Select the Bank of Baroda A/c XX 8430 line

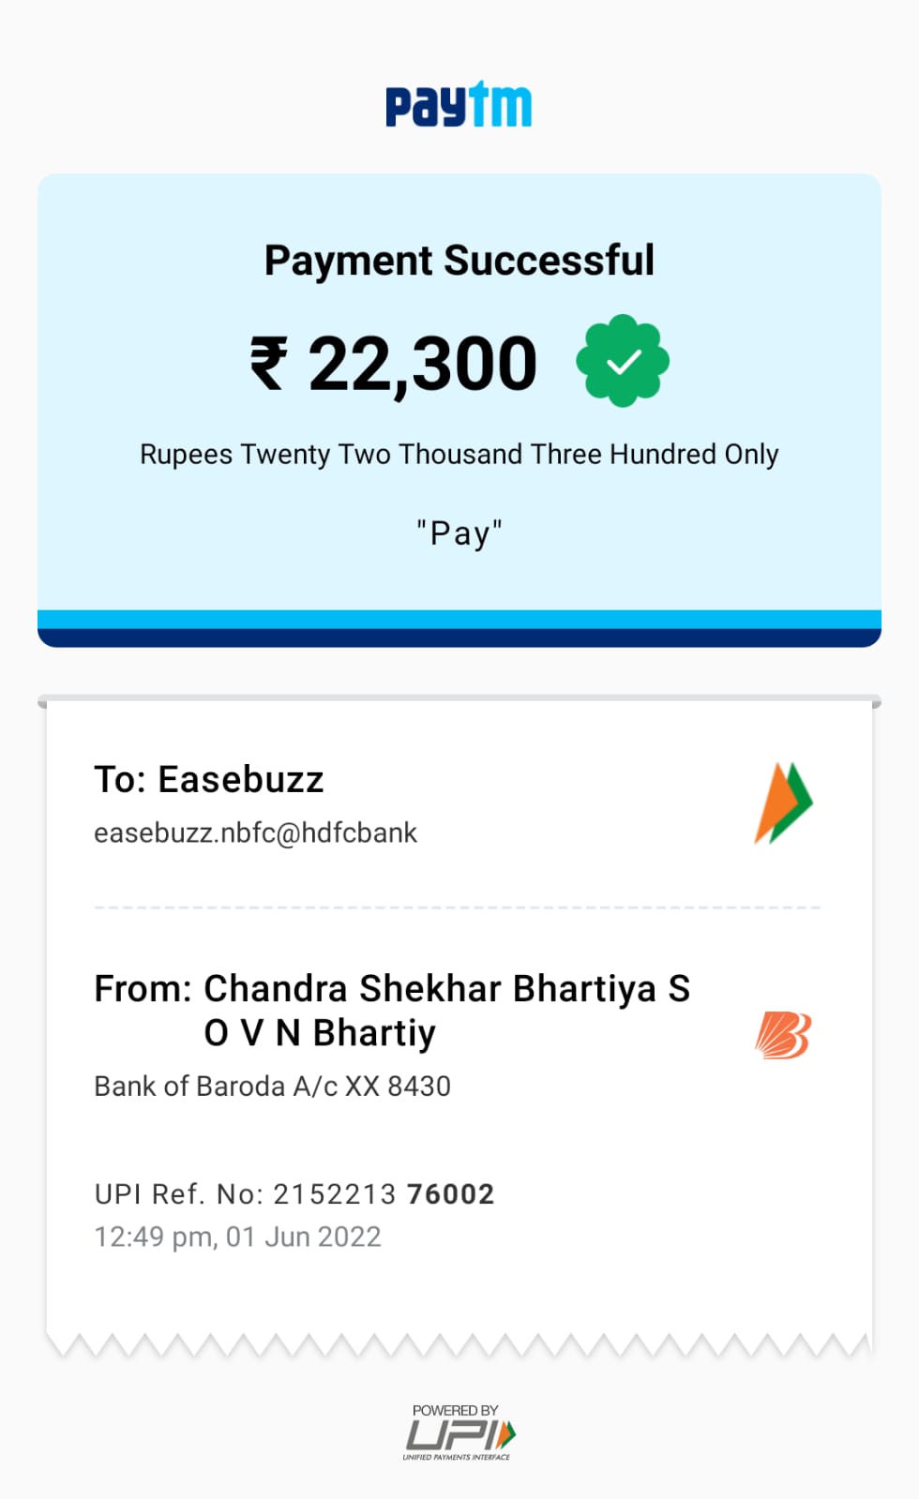pos(272,1086)
